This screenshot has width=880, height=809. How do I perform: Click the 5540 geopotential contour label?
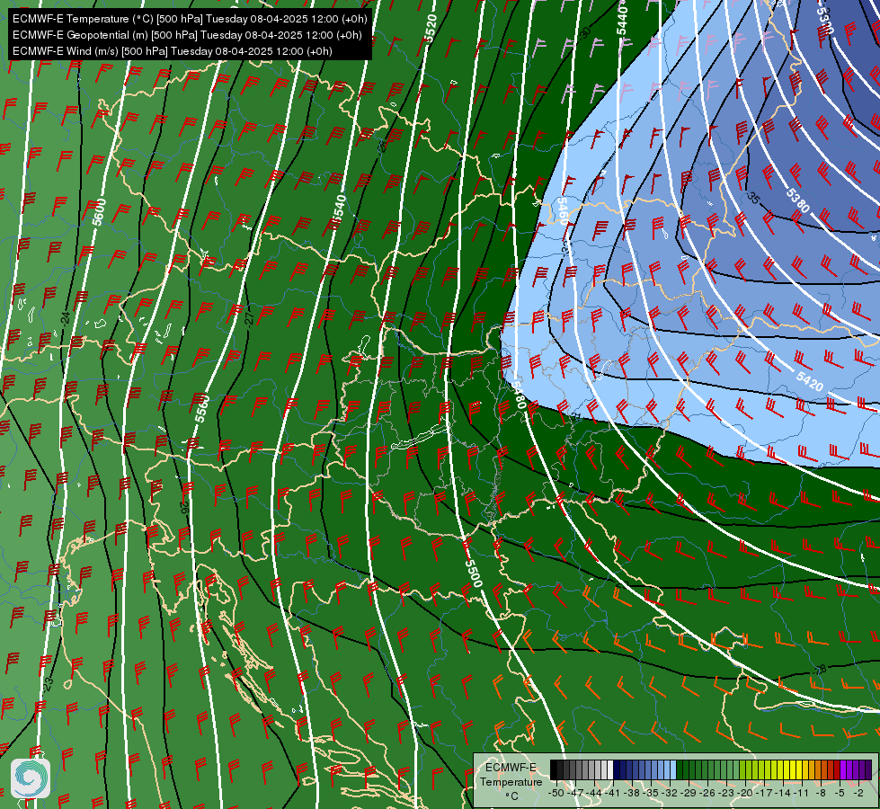click(338, 211)
